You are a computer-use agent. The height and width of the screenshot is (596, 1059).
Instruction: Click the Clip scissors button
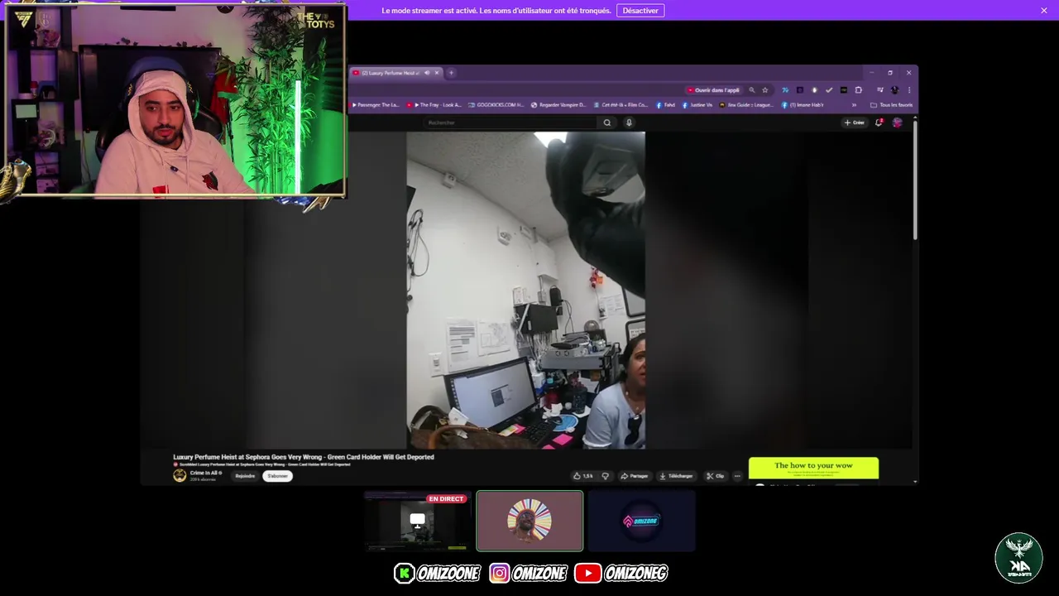tap(715, 476)
